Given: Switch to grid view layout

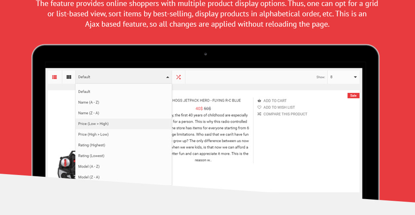Looking at the screenshot, I should point(69,77).
